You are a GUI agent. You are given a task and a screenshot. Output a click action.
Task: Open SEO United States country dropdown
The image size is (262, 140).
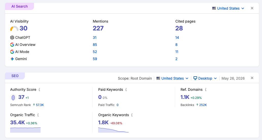coord(172,78)
